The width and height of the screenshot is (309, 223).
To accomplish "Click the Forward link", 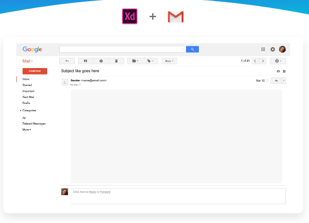I will click(105, 192).
